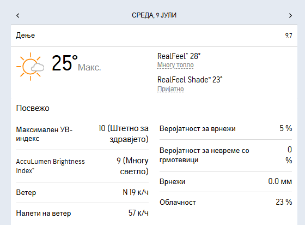Select the Ветер N 19 к/ч row
The image size is (305, 225).
coord(82,192)
